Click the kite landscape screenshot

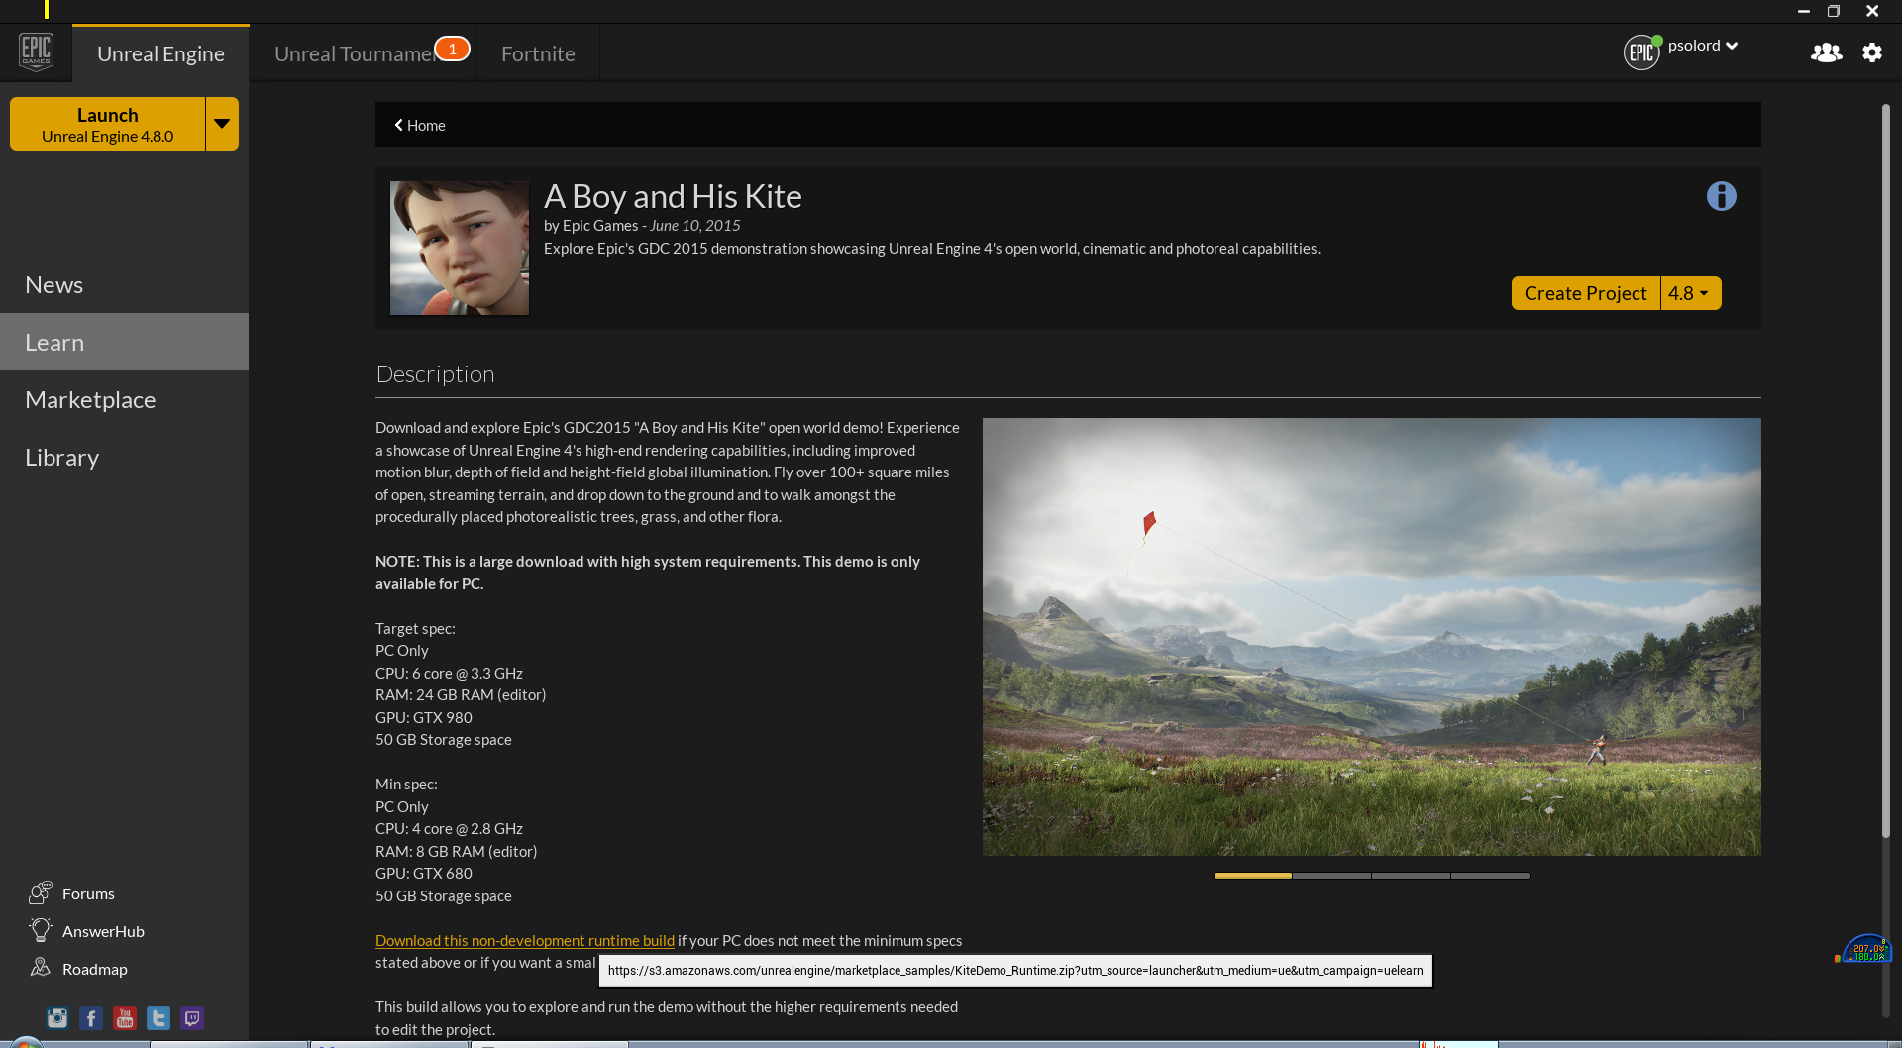tap(1371, 636)
